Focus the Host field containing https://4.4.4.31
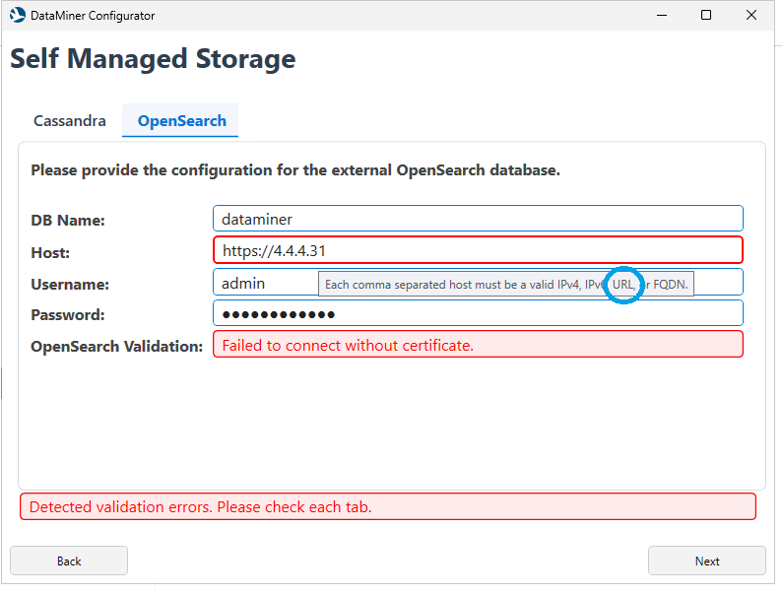 tap(478, 250)
